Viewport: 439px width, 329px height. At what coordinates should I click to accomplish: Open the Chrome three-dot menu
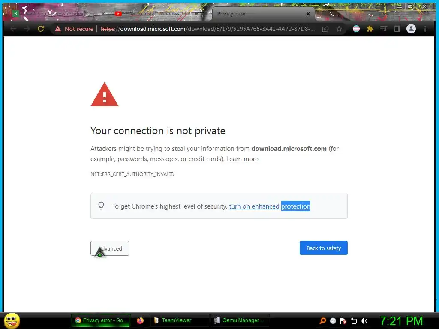425,29
